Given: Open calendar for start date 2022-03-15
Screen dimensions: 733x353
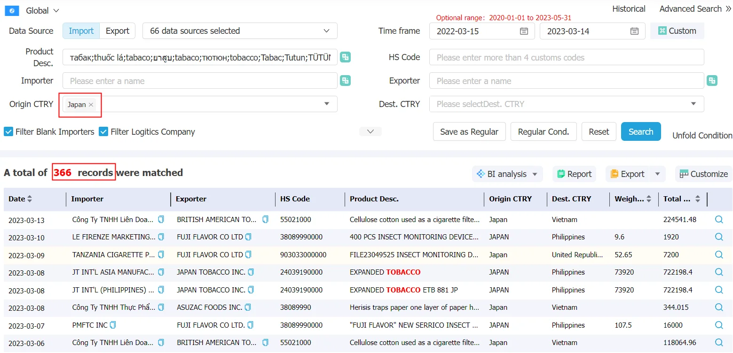Looking at the screenshot, I should coord(524,31).
